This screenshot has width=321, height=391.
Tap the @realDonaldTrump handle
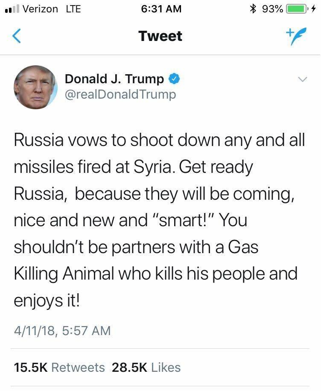120,94
